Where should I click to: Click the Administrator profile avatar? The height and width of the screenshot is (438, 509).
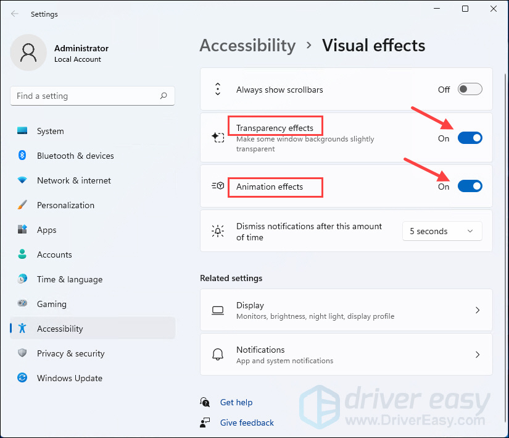click(x=28, y=53)
